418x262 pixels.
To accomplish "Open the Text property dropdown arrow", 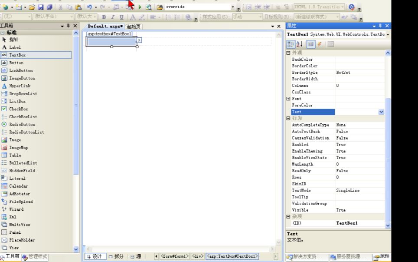I will click(x=381, y=112).
